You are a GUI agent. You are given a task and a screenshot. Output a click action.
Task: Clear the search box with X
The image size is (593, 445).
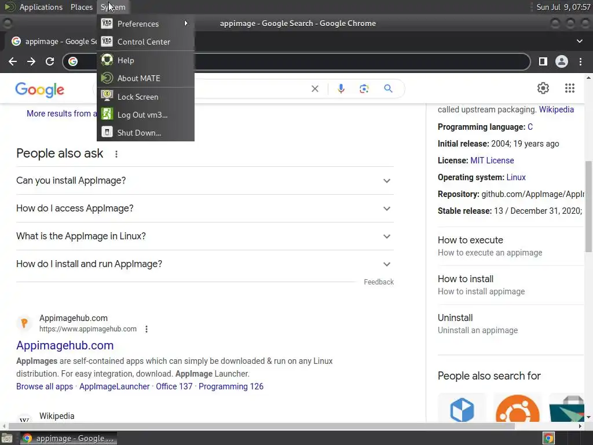coord(314,89)
